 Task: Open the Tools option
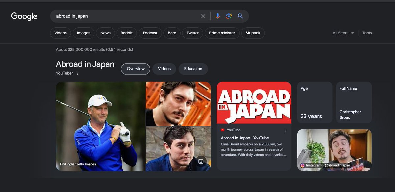(367, 33)
